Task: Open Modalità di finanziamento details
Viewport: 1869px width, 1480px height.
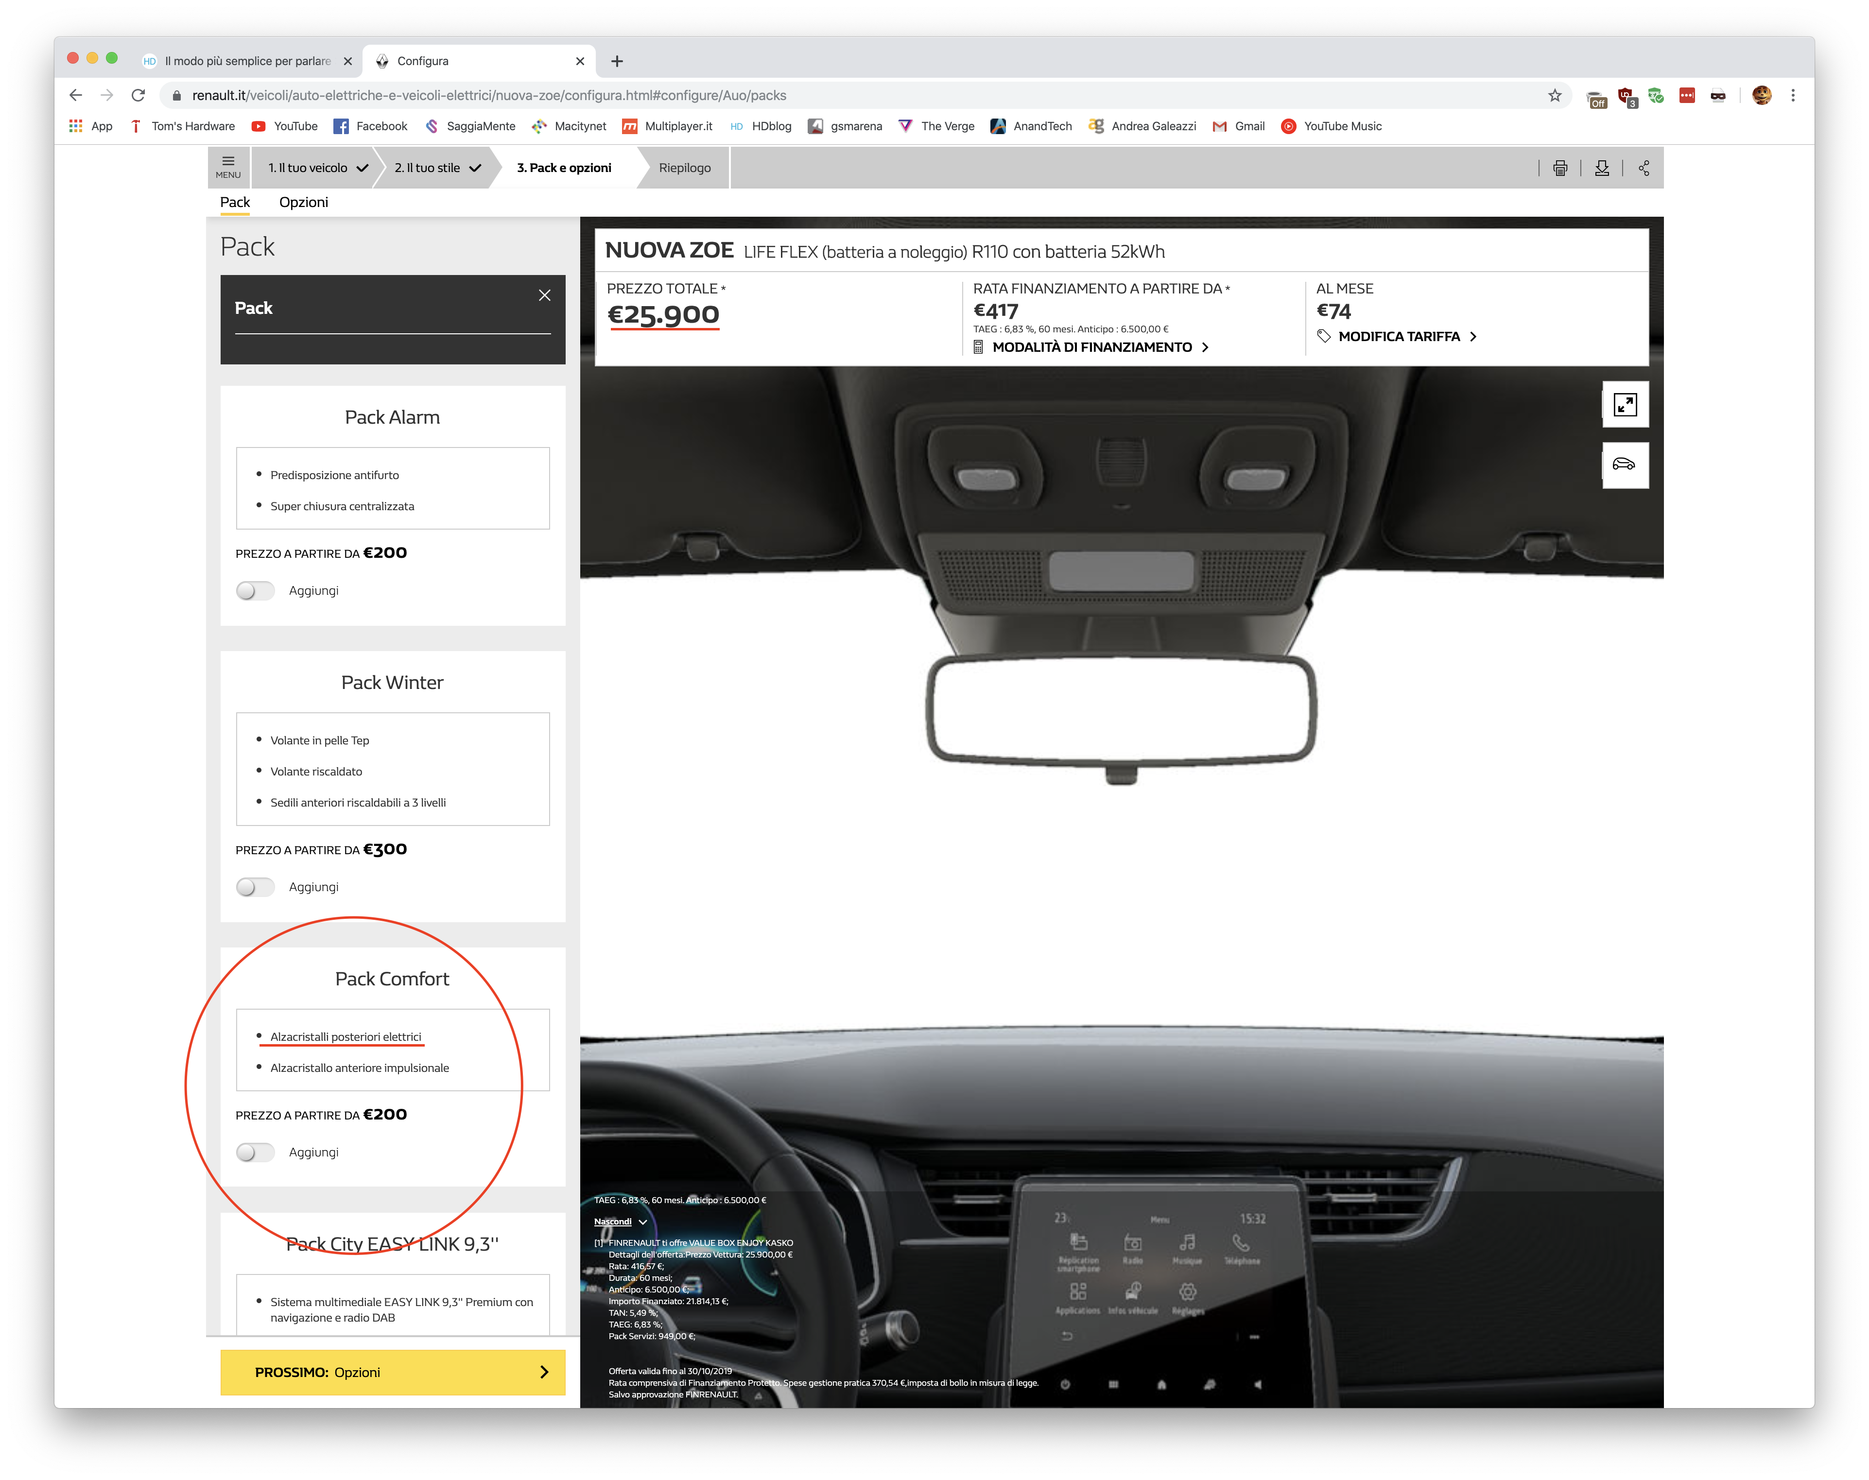Action: 1092,347
